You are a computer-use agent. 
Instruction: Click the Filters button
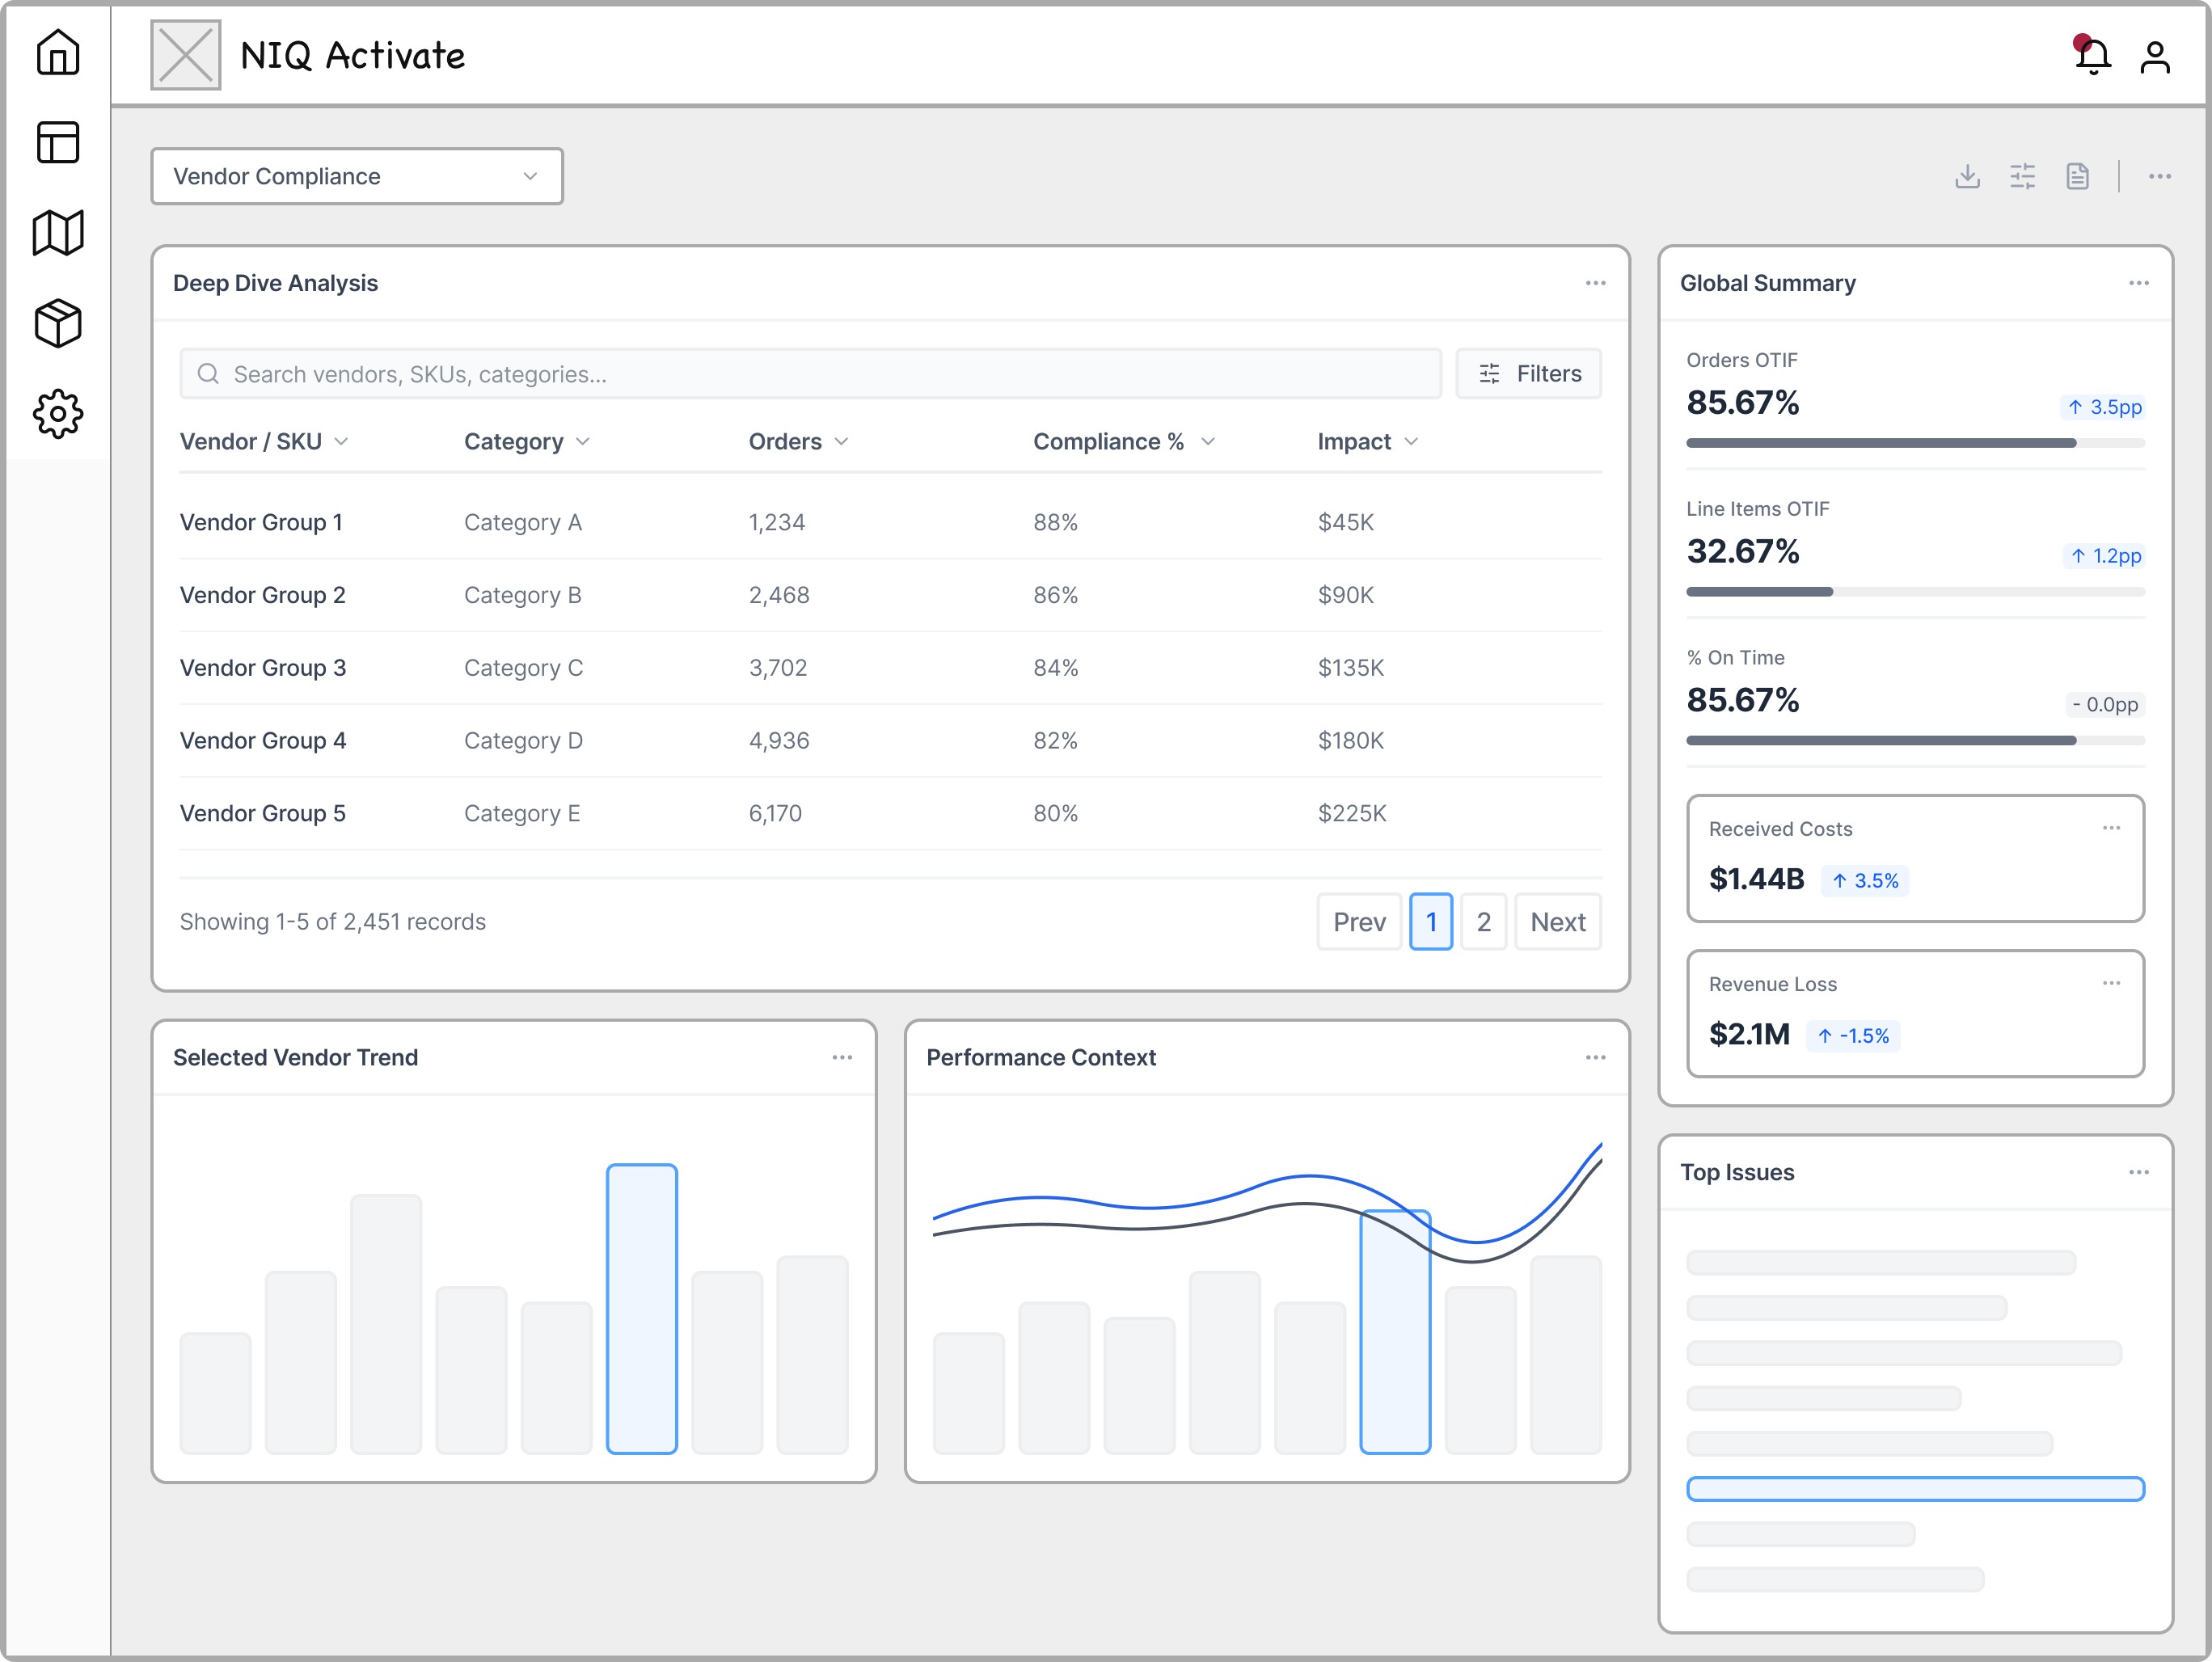point(1528,374)
